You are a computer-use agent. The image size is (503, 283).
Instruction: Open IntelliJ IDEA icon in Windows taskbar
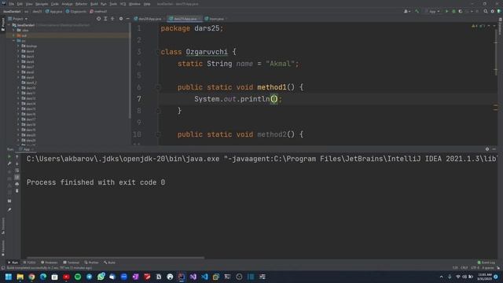(x=182, y=277)
